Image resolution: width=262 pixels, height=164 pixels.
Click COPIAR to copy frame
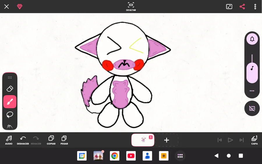pyautogui.click(x=51, y=140)
